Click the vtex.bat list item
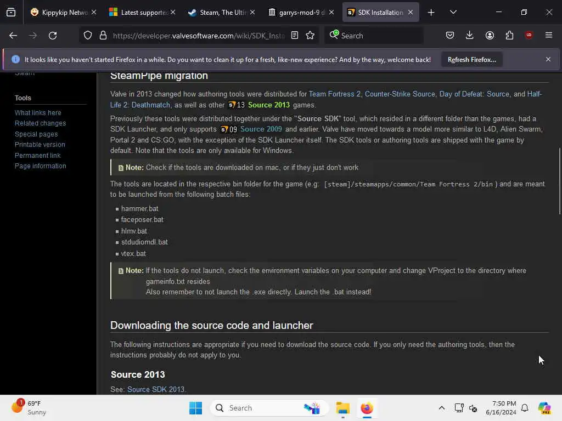Screen dimensions: 562x421 click(x=133, y=254)
